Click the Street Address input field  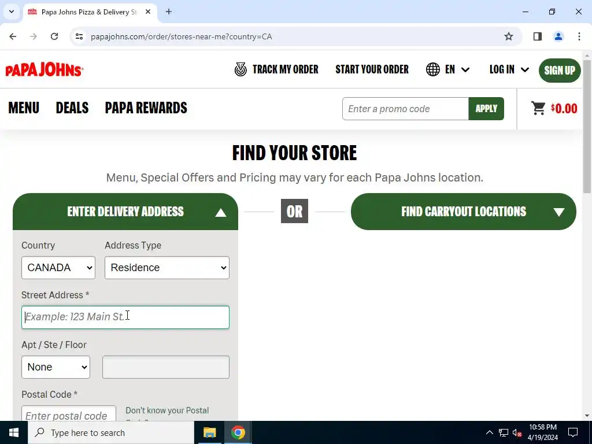[x=125, y=317]
